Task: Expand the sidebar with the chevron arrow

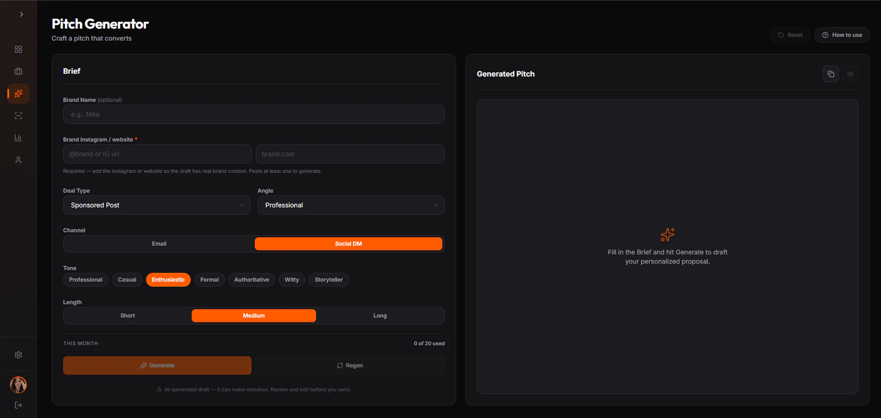Action: [21, 14]
